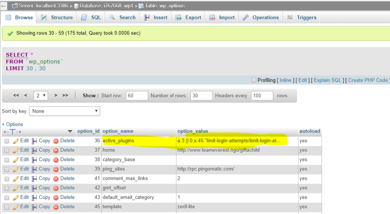Enable the Profiling checkbox
Image resolution: width=390 pixels, height=214 pixels.
(254, 80)
